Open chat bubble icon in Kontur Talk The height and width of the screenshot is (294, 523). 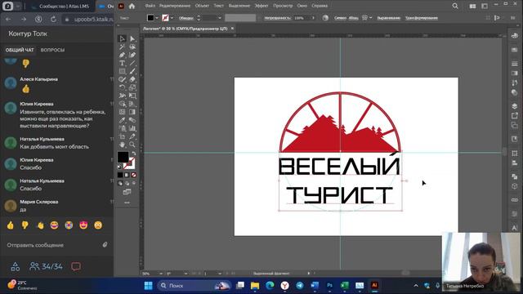76,266
